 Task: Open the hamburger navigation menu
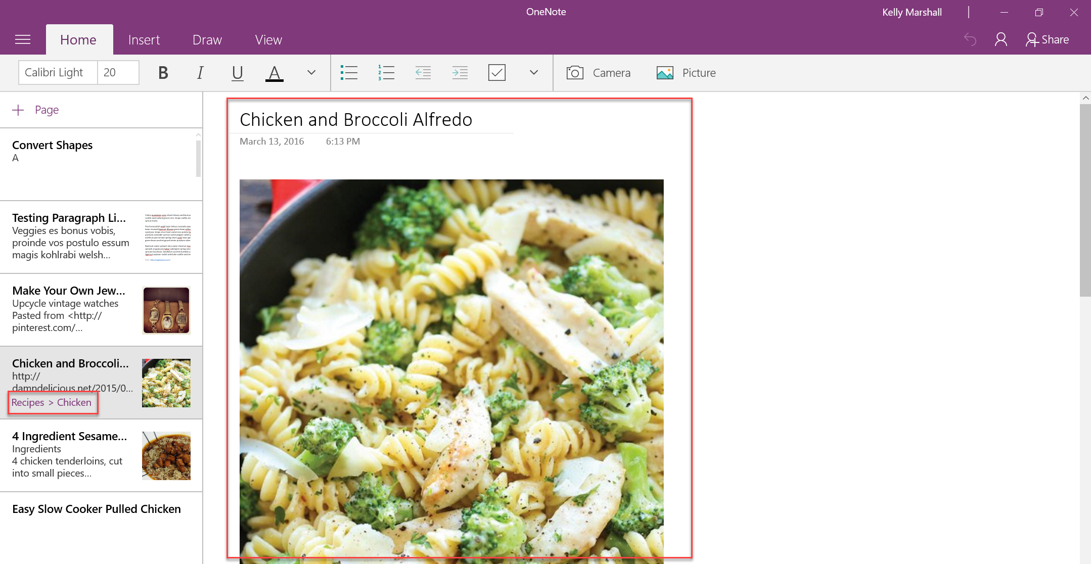click(x=23, y=39)
